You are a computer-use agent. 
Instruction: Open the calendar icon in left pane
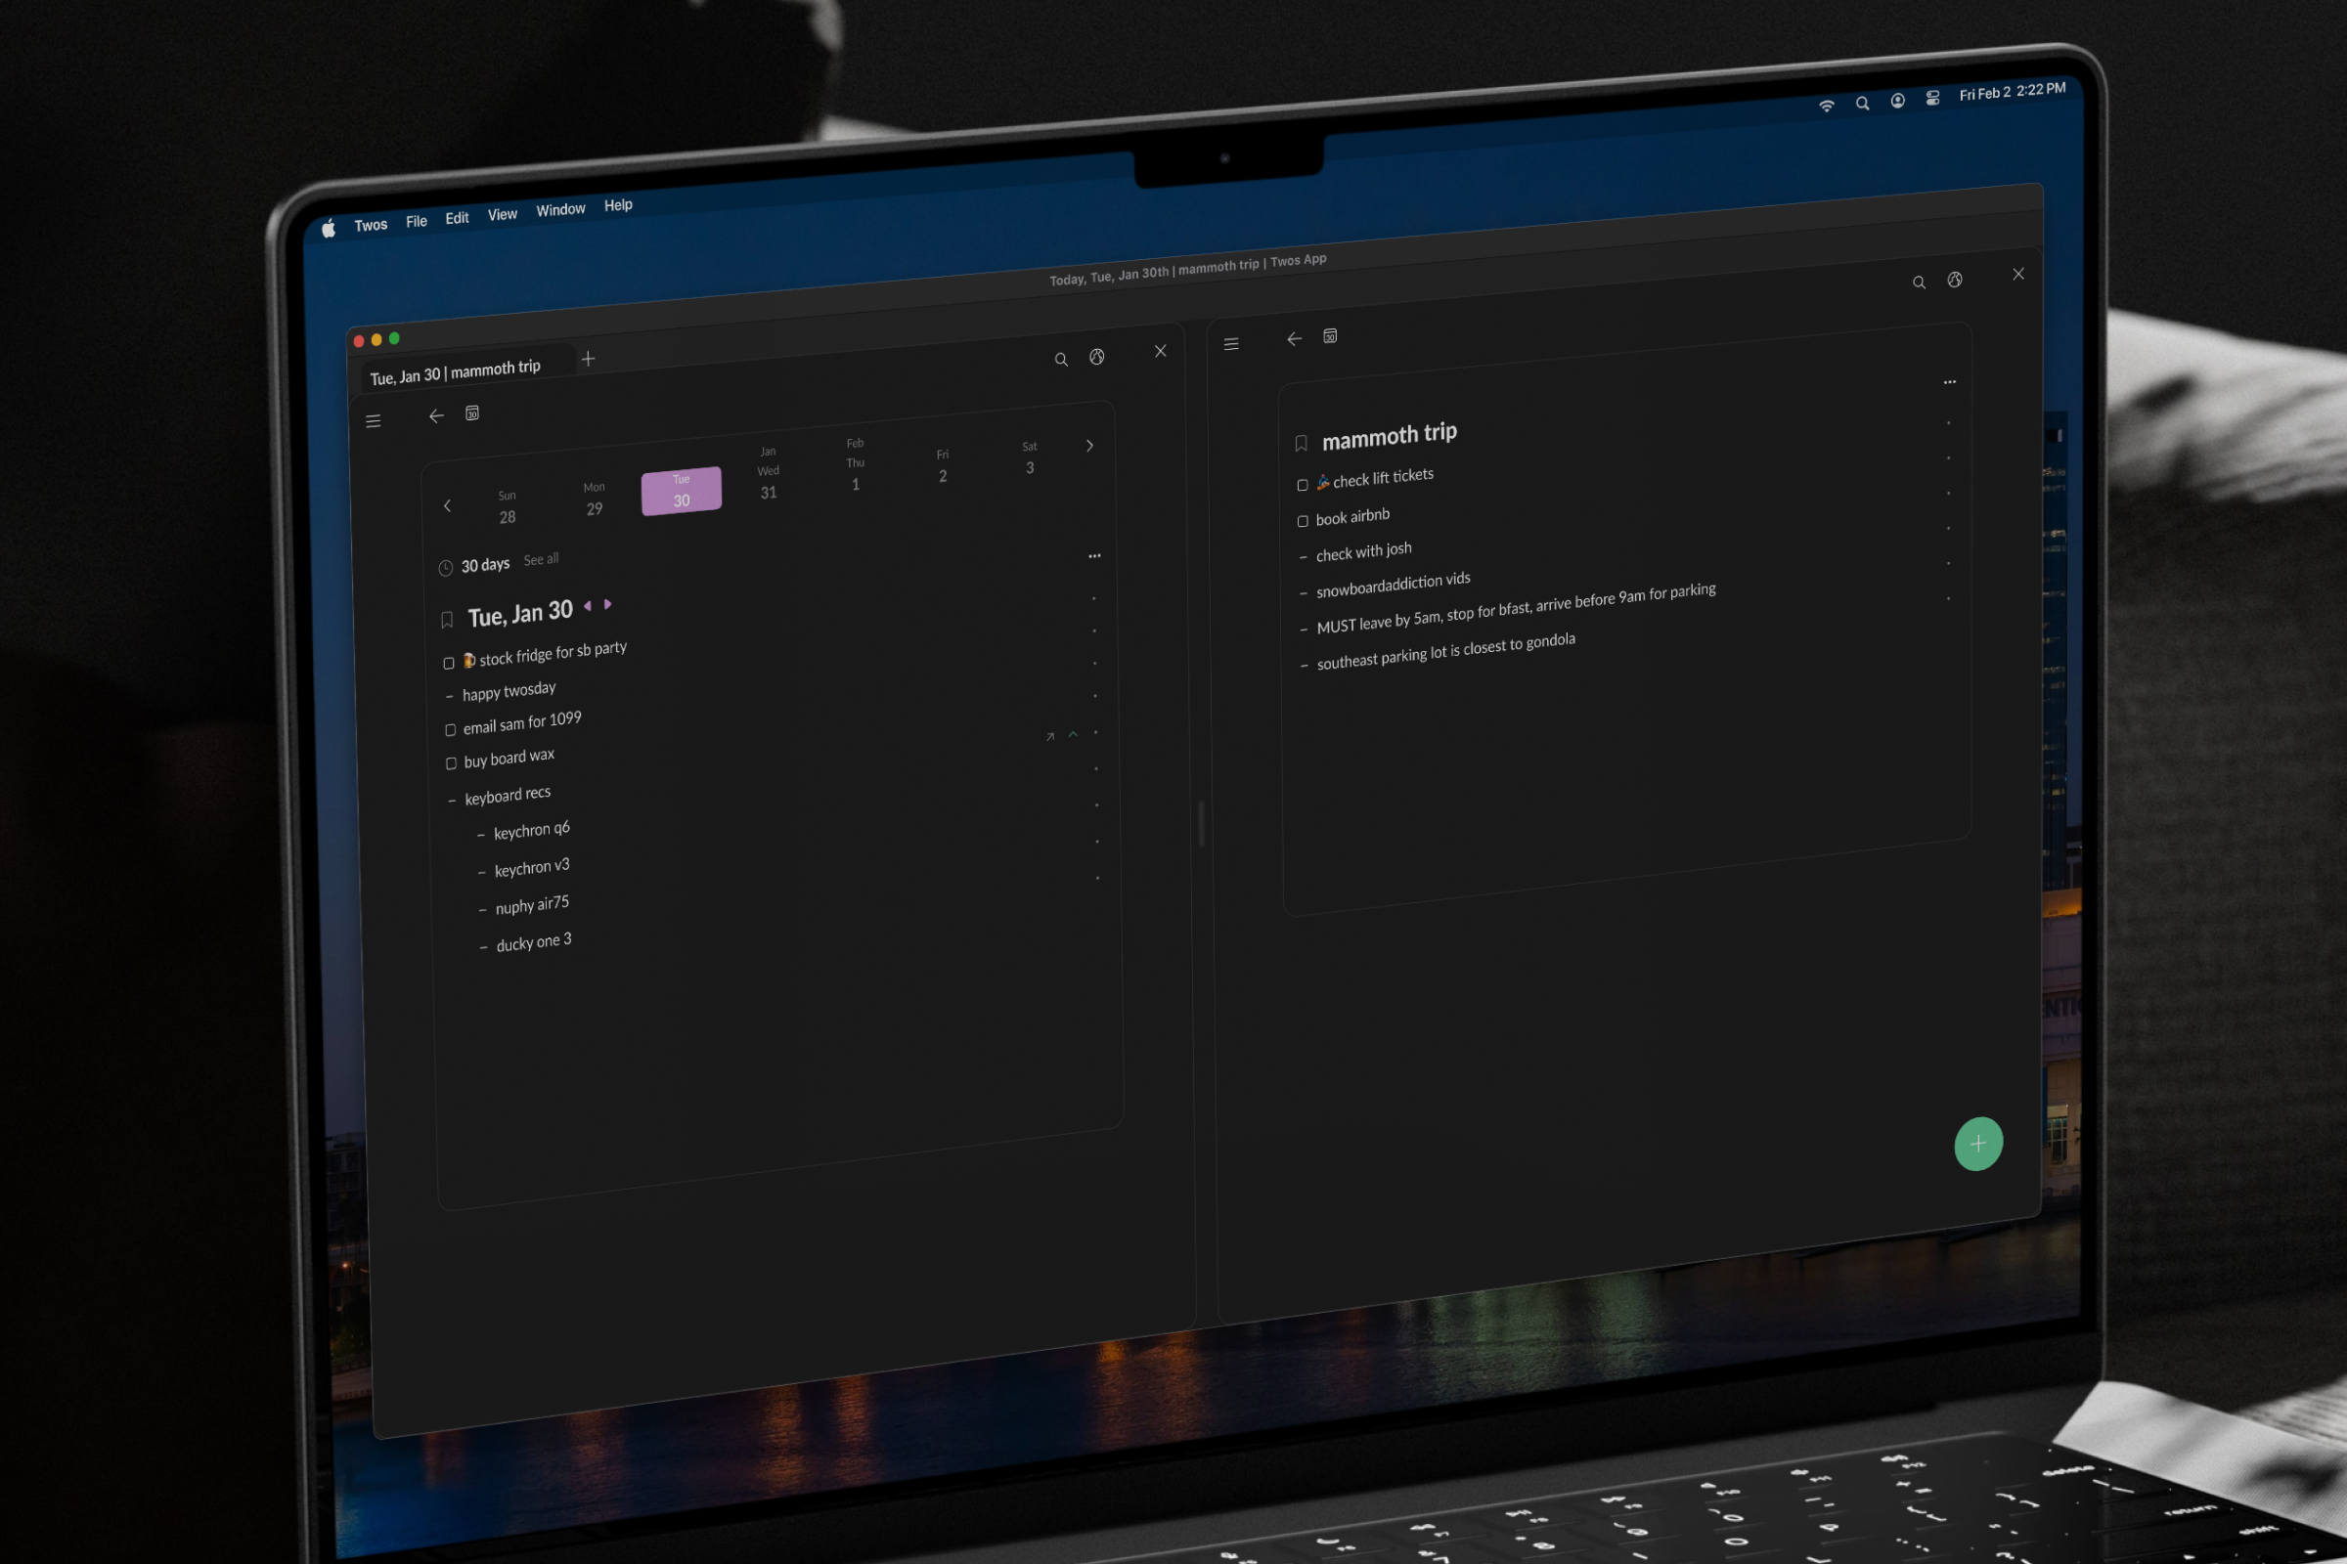click(x=472, y=413)
